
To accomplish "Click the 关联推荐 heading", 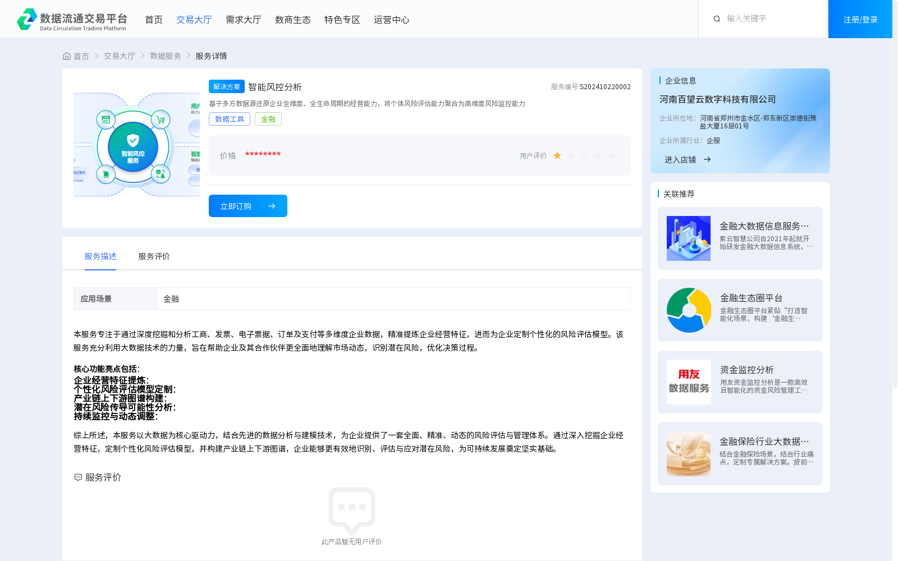I will (679, 194).
